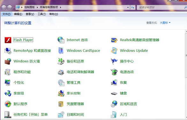Click the 备份和还原 icon
This screenshot has height=120, width=187.
coord(61,61)
